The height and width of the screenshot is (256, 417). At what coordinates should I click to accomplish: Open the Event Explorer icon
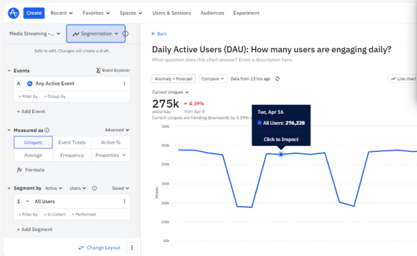click(x=98, y=70)
